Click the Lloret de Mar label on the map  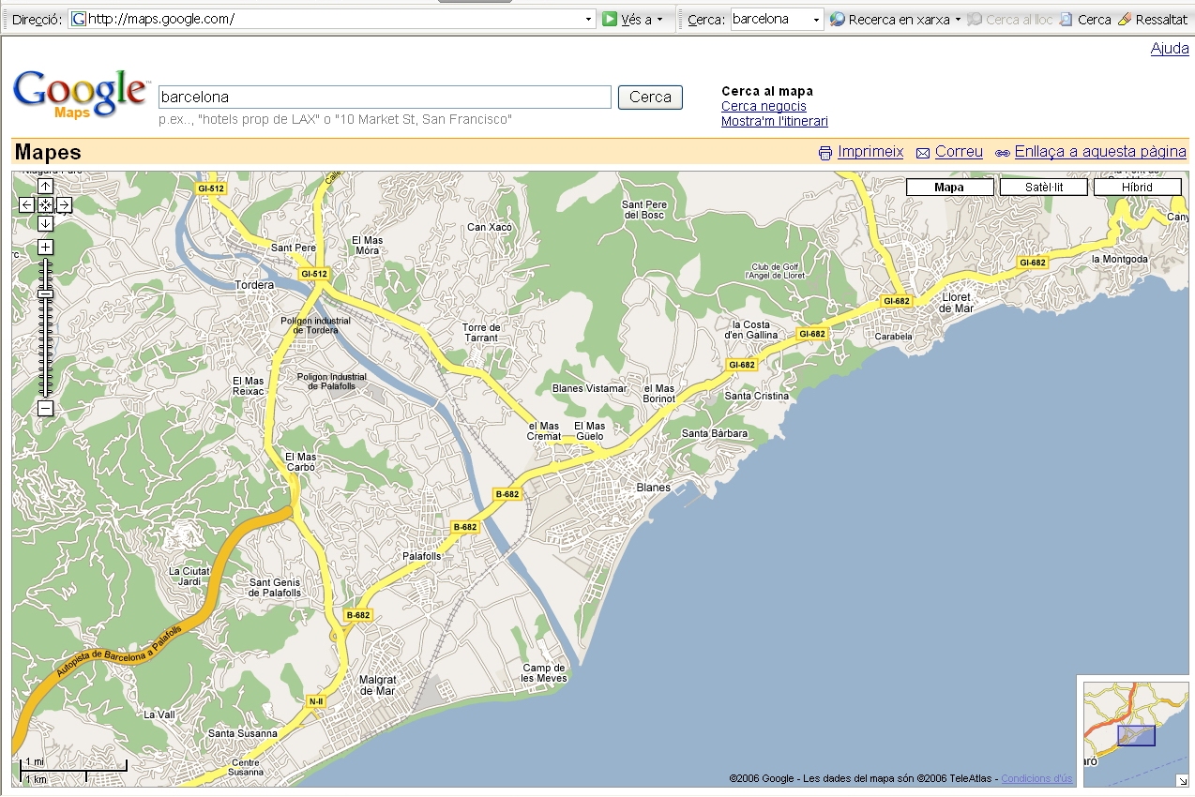957,303
